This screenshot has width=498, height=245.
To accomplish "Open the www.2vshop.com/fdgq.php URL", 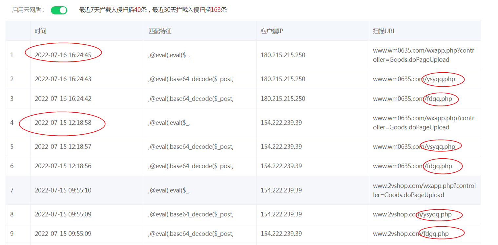I will point(411,234).
